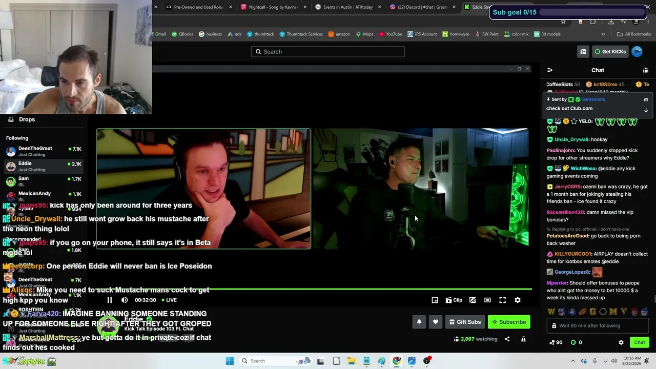Screen dimensions: 656x369
Task: Open the chat viewers list icon
Action: [x=646, y=70]
